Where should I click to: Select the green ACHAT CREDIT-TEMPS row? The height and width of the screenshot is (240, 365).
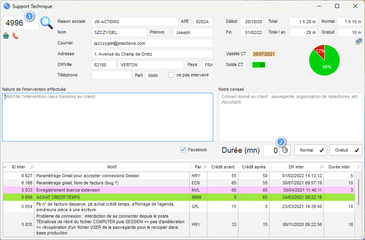tap(112, 197)
